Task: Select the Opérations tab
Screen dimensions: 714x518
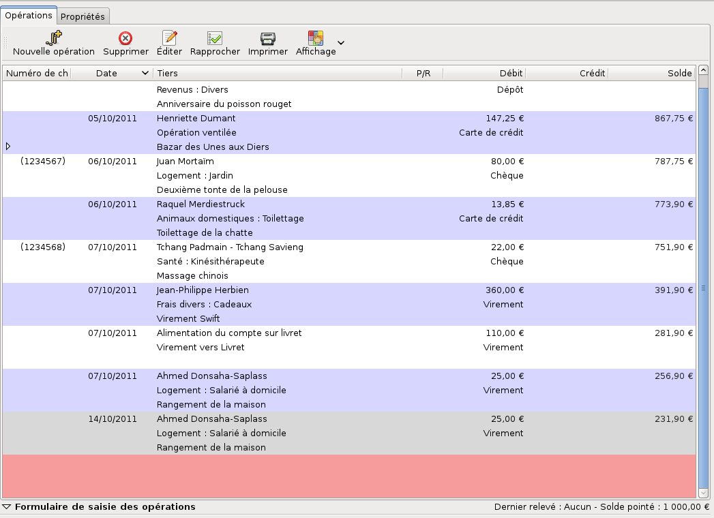Action: point(29,16)
